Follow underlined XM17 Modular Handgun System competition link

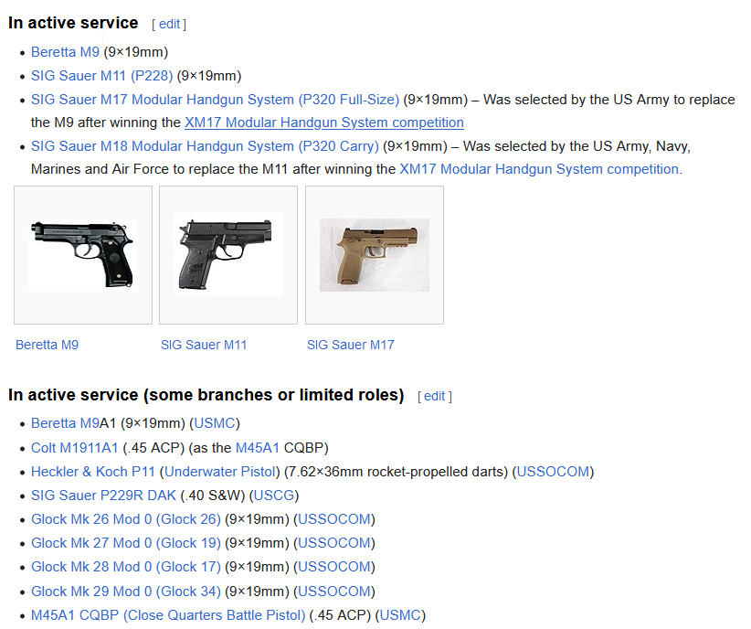pos(324,123)
